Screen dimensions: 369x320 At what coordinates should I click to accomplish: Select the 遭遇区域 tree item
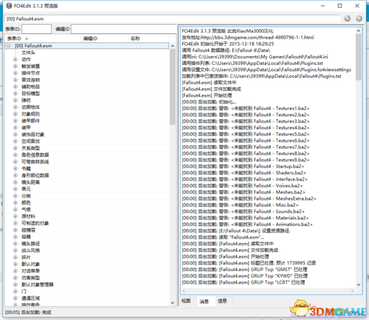31,298
